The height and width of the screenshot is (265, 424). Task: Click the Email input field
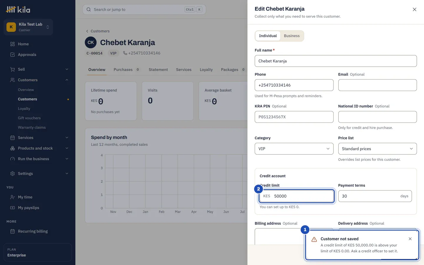(x=377, y=85)
